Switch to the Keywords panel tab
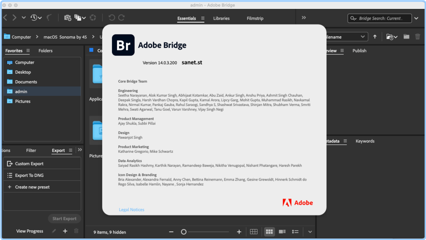The width and height of the screenshot is (426, 240). point(365,141)
